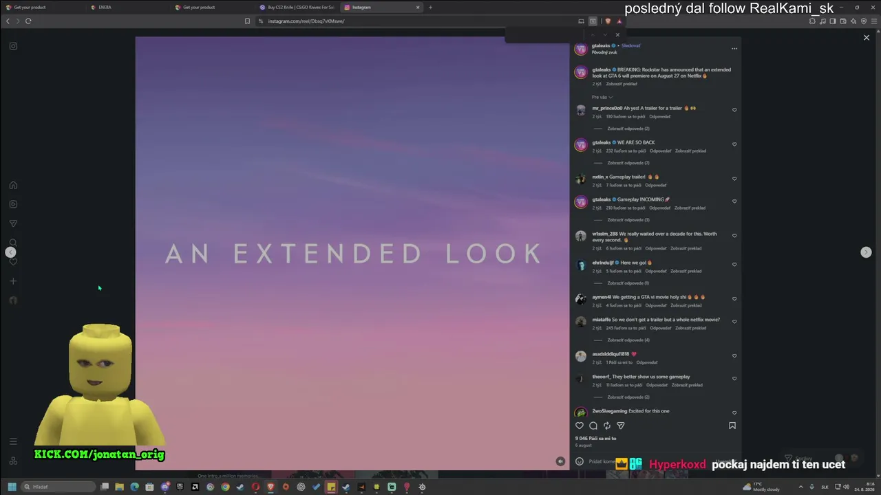Go to the previous reel arrow
Image resolution: width=881 pixels, height=495 pixels.
coord(10,252)
